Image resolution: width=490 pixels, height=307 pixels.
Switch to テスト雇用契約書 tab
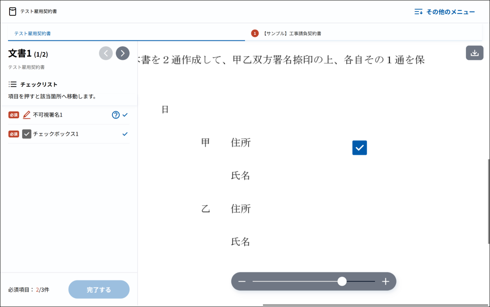pyautogui.click(x=33, y=34)
